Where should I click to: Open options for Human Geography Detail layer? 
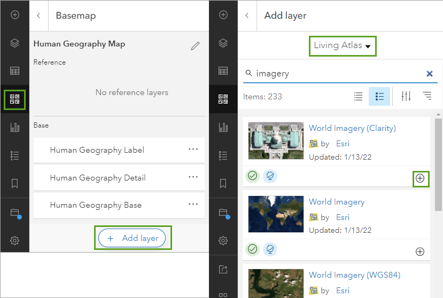(x=193, y=177)
